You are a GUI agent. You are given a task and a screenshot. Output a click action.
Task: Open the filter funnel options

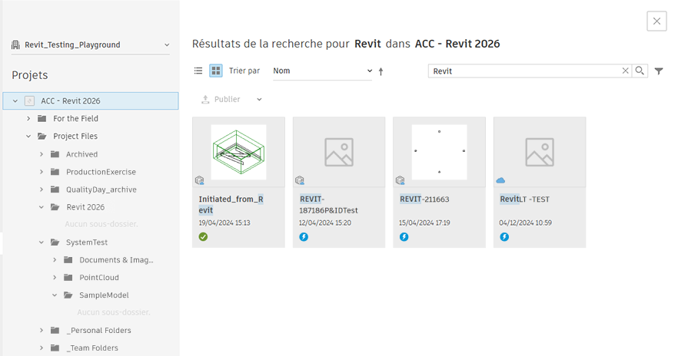pos(659,71)
